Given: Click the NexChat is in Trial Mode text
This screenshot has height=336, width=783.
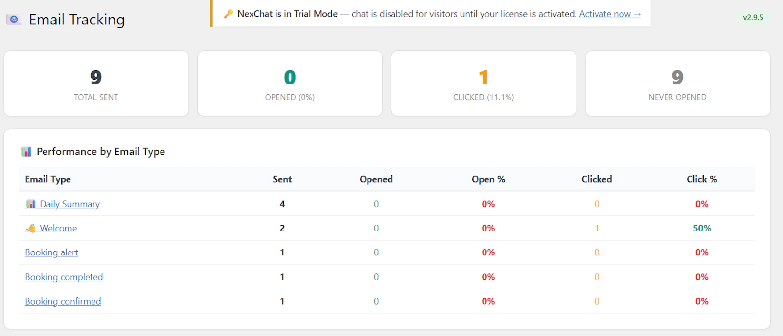Looking at the screenshot, I should click(287, 14).
